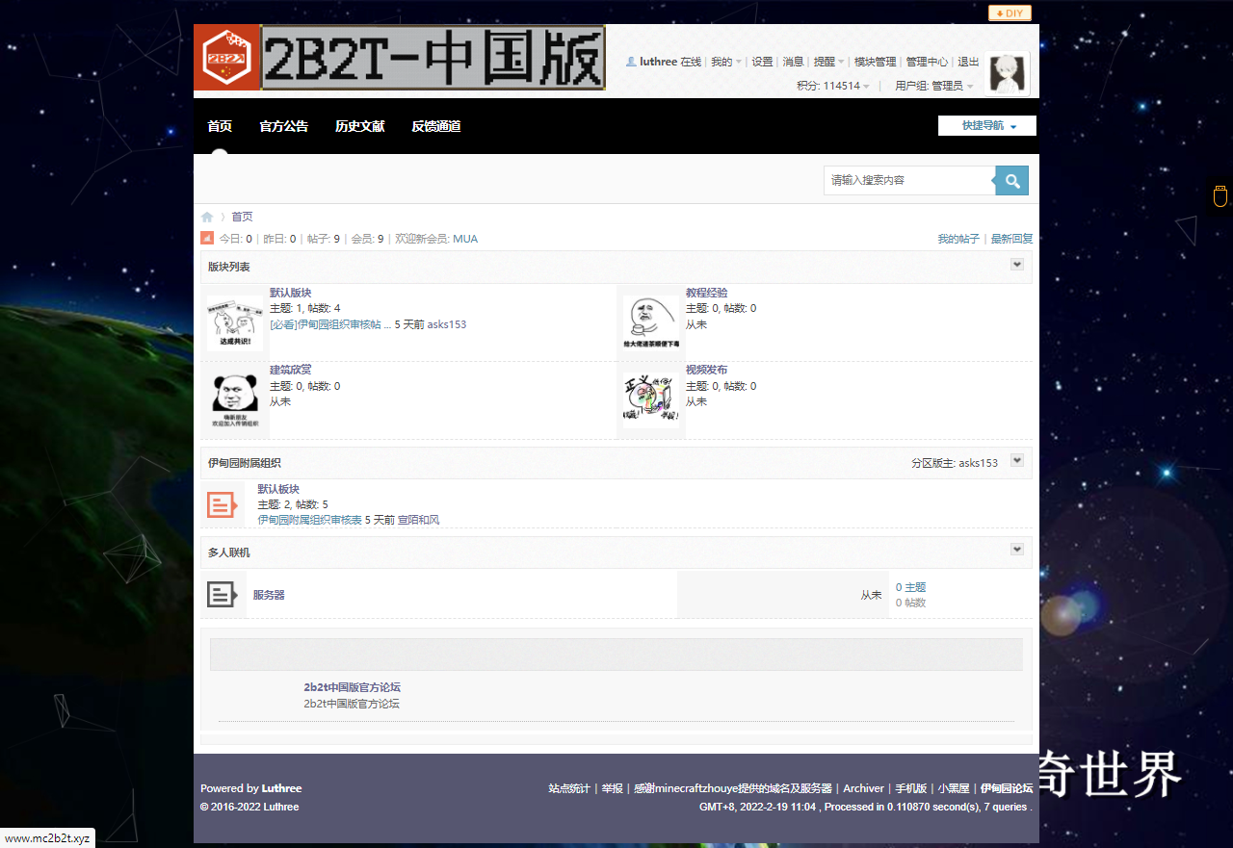Screen dimensions: 1233x848
Task: Open the DIY editing button
Action: [1010, 13]
